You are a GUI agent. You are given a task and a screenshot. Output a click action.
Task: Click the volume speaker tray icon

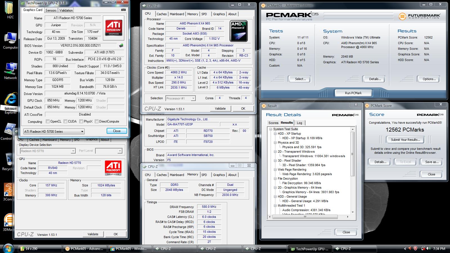[x=429, y=249]
